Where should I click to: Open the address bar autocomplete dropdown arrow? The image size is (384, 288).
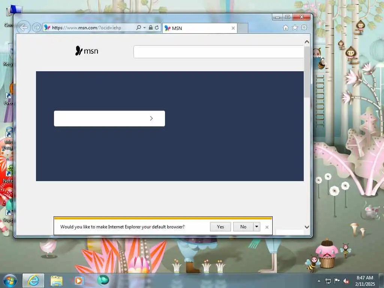tap(144, 27)
